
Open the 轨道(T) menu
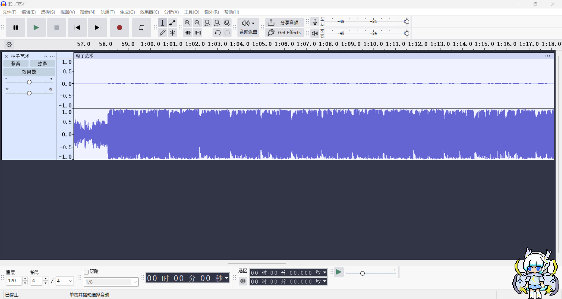point(107,12)
